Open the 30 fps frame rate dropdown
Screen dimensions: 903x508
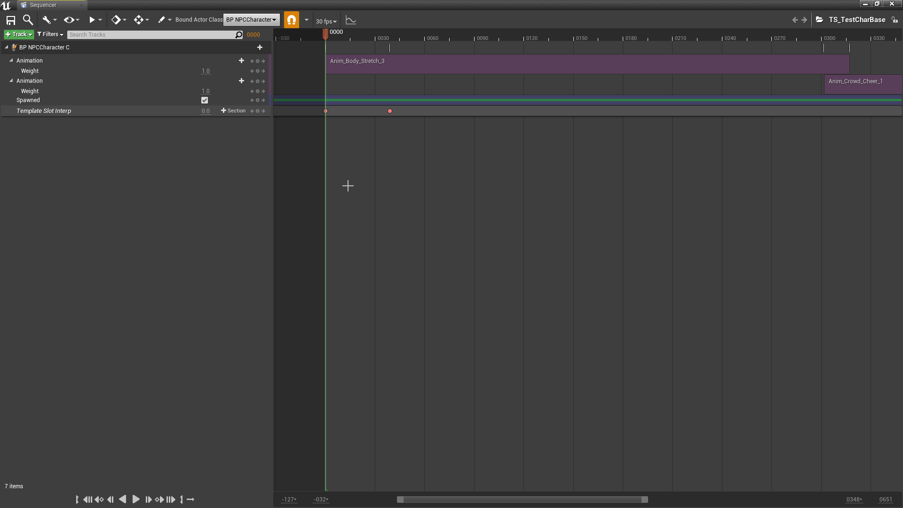pos(326,21)
